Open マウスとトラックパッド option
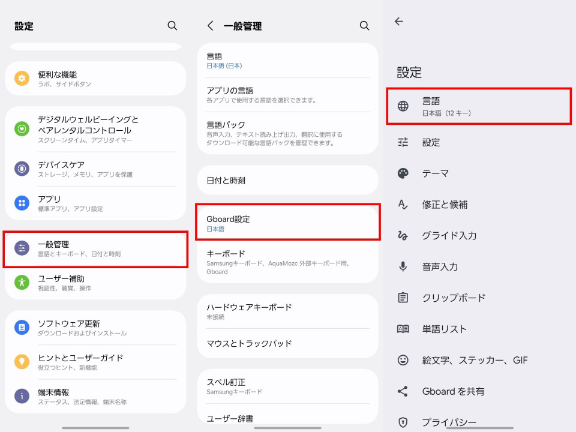Screen dimensions: 576x432 [x=287, y=343]
